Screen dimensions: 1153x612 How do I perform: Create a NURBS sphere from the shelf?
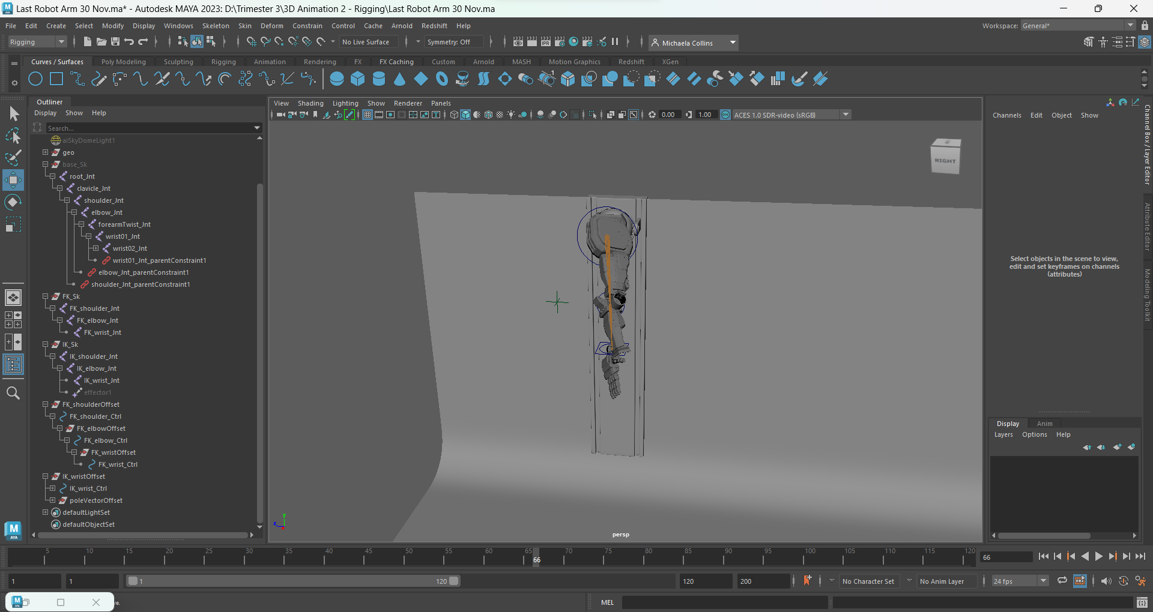pyautogui.click(x=337, y=79)
